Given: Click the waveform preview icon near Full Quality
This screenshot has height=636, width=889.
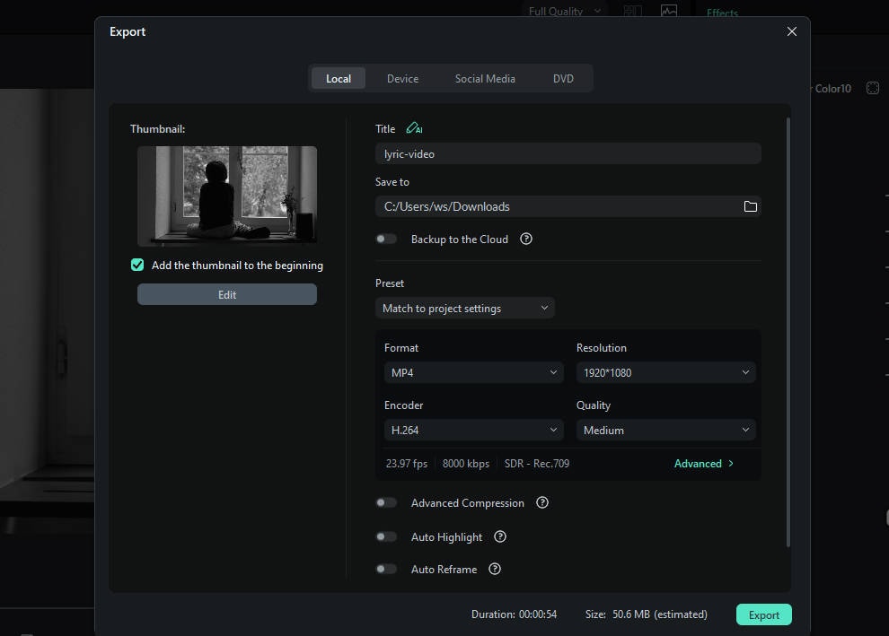Looking at the screenshot, I should click(x=669, y=10).
